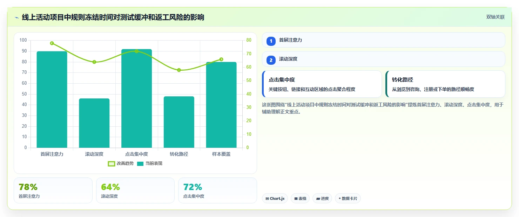Screen dimensions: 519x217
Task: Click the 点击集中度 x-axis label
Action: (x=137, y=154)
